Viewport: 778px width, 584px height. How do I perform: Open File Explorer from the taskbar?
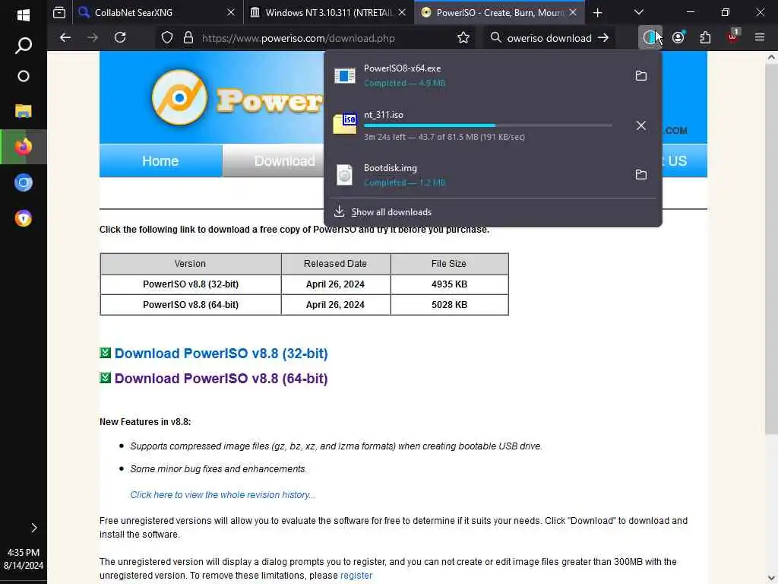[23, 111]
